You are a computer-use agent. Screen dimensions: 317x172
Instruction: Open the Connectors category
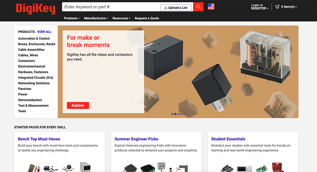pos(27,61)
